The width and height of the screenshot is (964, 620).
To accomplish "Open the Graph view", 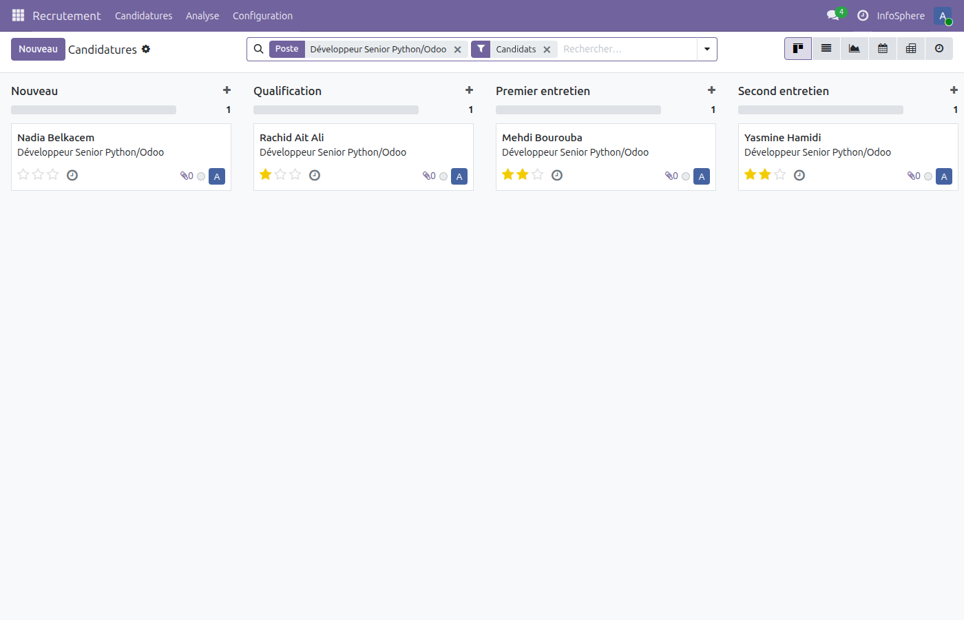I will coord(854,48).
